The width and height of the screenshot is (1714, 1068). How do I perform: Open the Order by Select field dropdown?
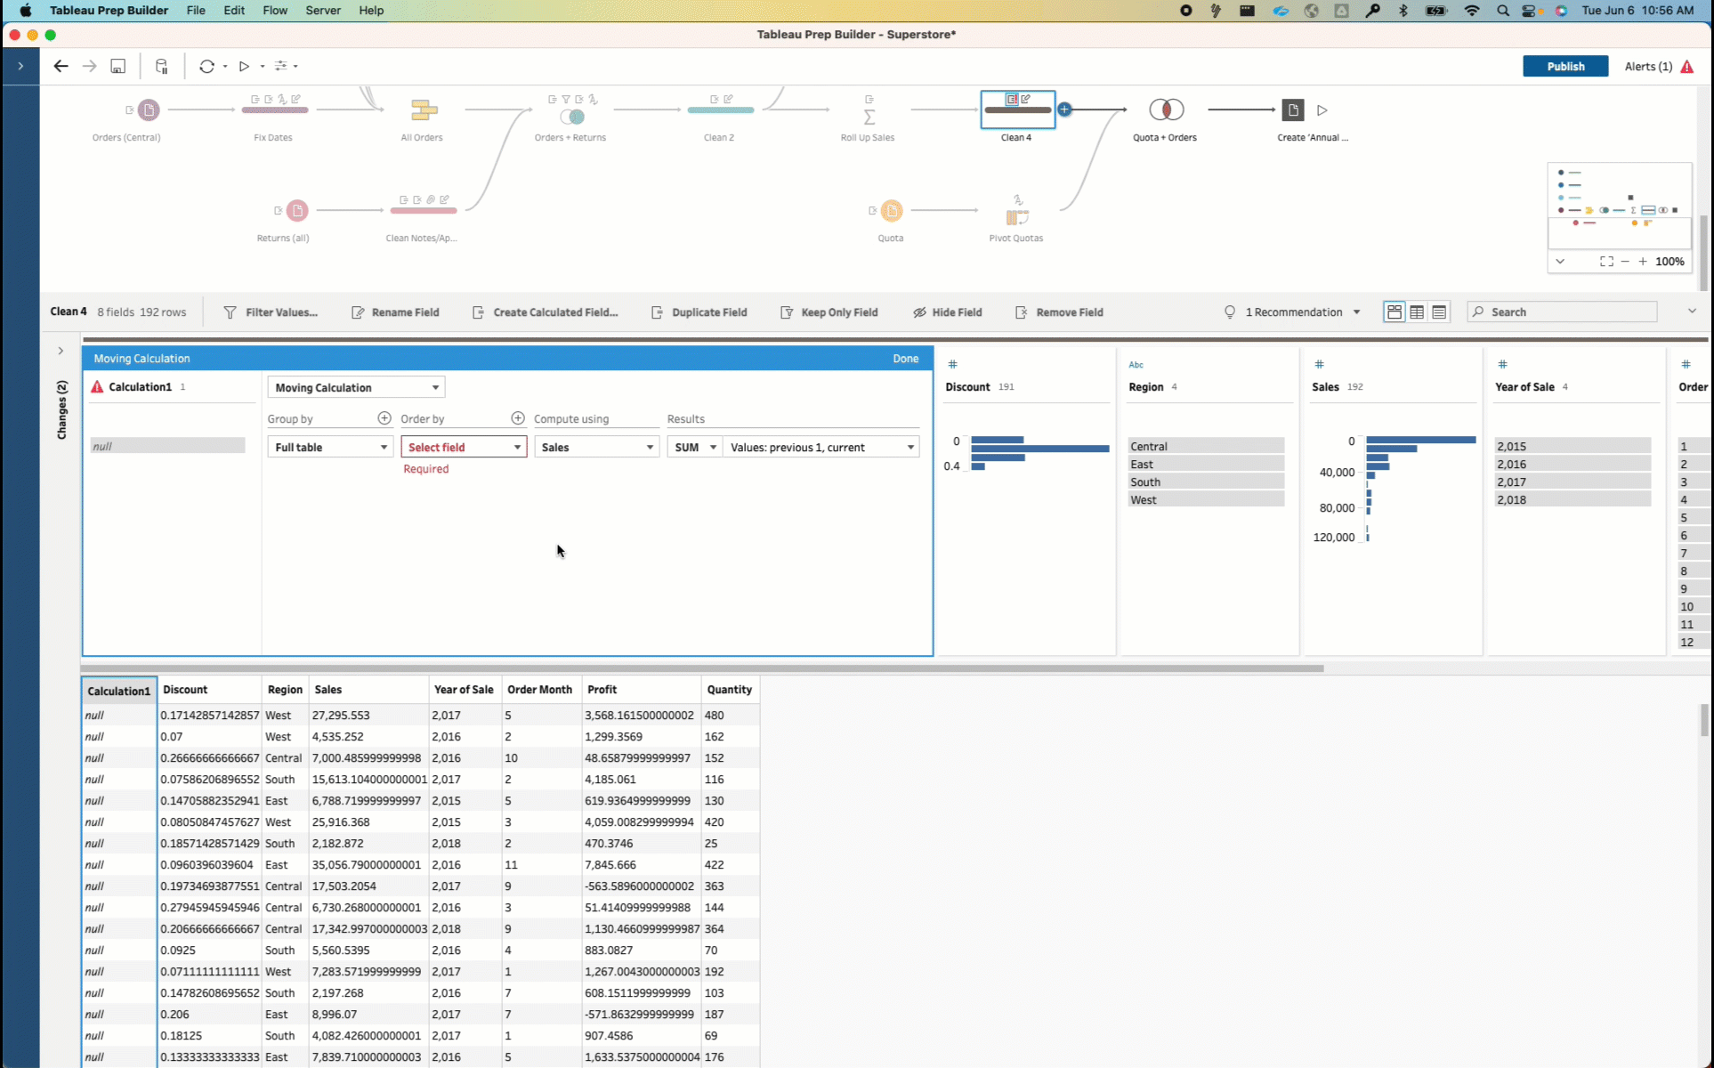(464, 447)
